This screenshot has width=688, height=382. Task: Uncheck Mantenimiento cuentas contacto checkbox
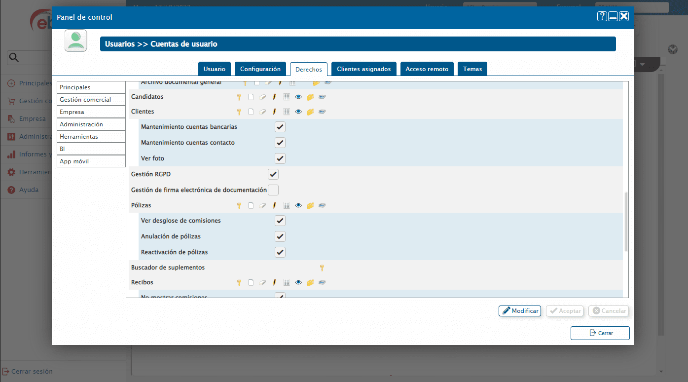tap(280, 143)
